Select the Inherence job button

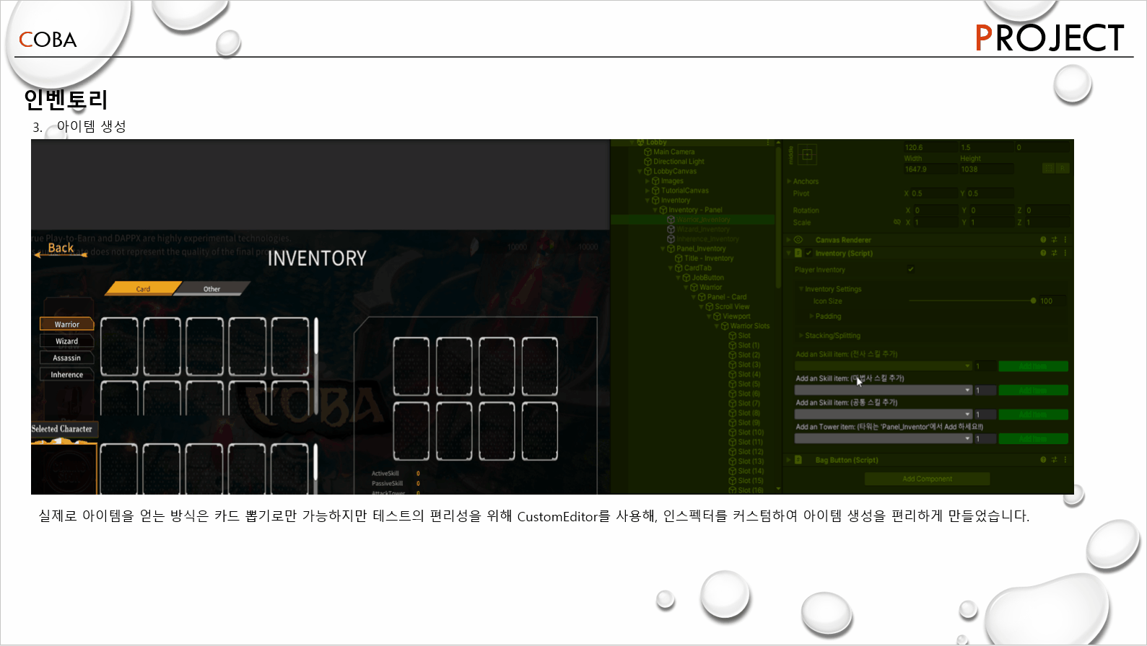pos(67,374)
